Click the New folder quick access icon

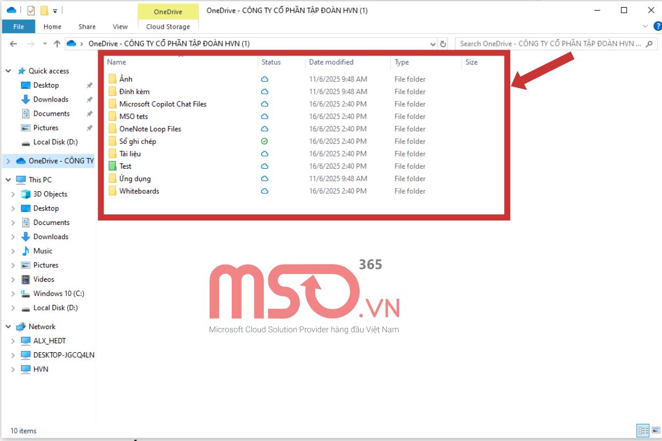pos(44,10)
